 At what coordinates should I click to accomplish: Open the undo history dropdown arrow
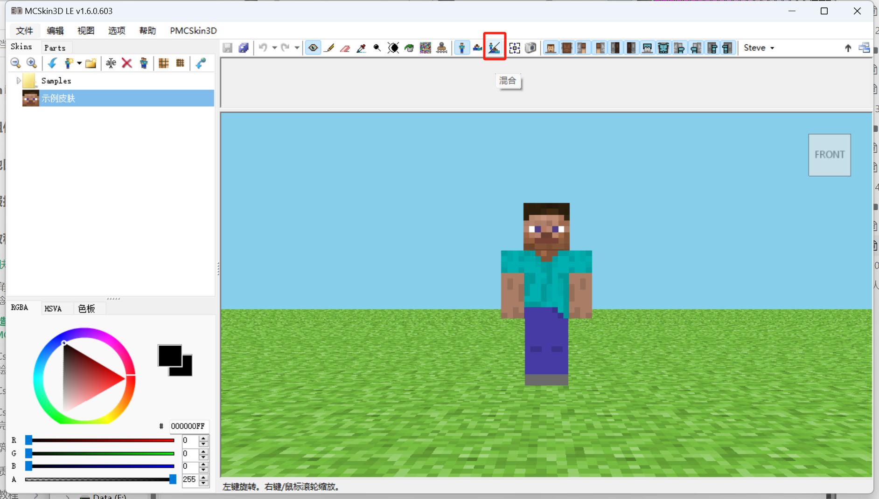click(x=274, y=48)
